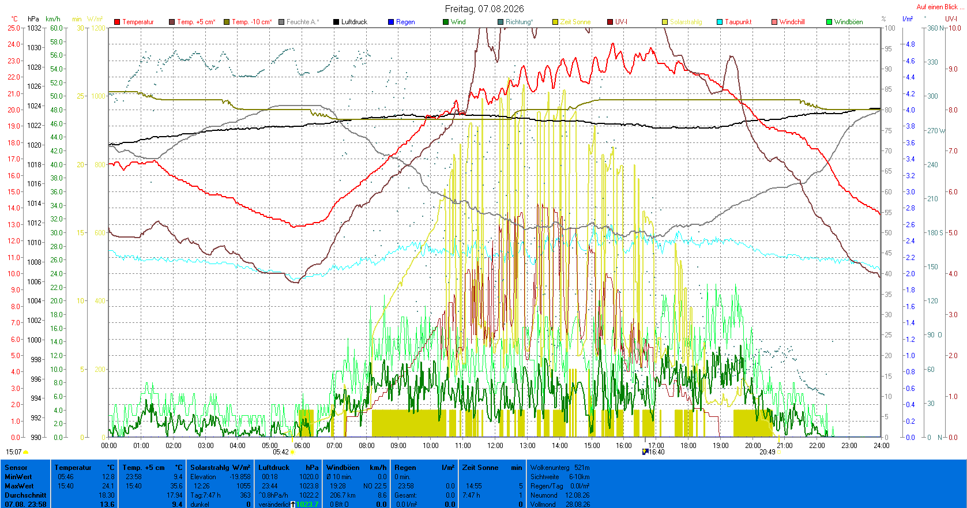Click the gust direction value 'NO 22.5'
Image resolution: width=967 pixels, height=508 pixels.
(375, 486)
